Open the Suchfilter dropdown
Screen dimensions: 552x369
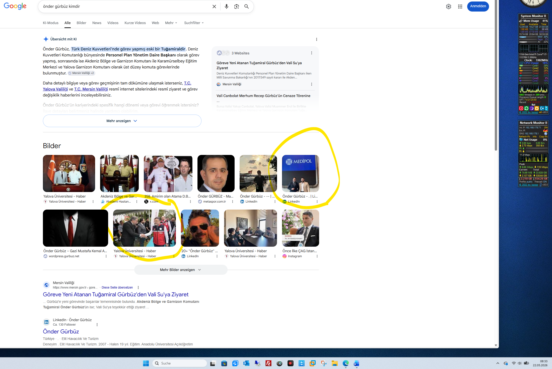(194, 23)
